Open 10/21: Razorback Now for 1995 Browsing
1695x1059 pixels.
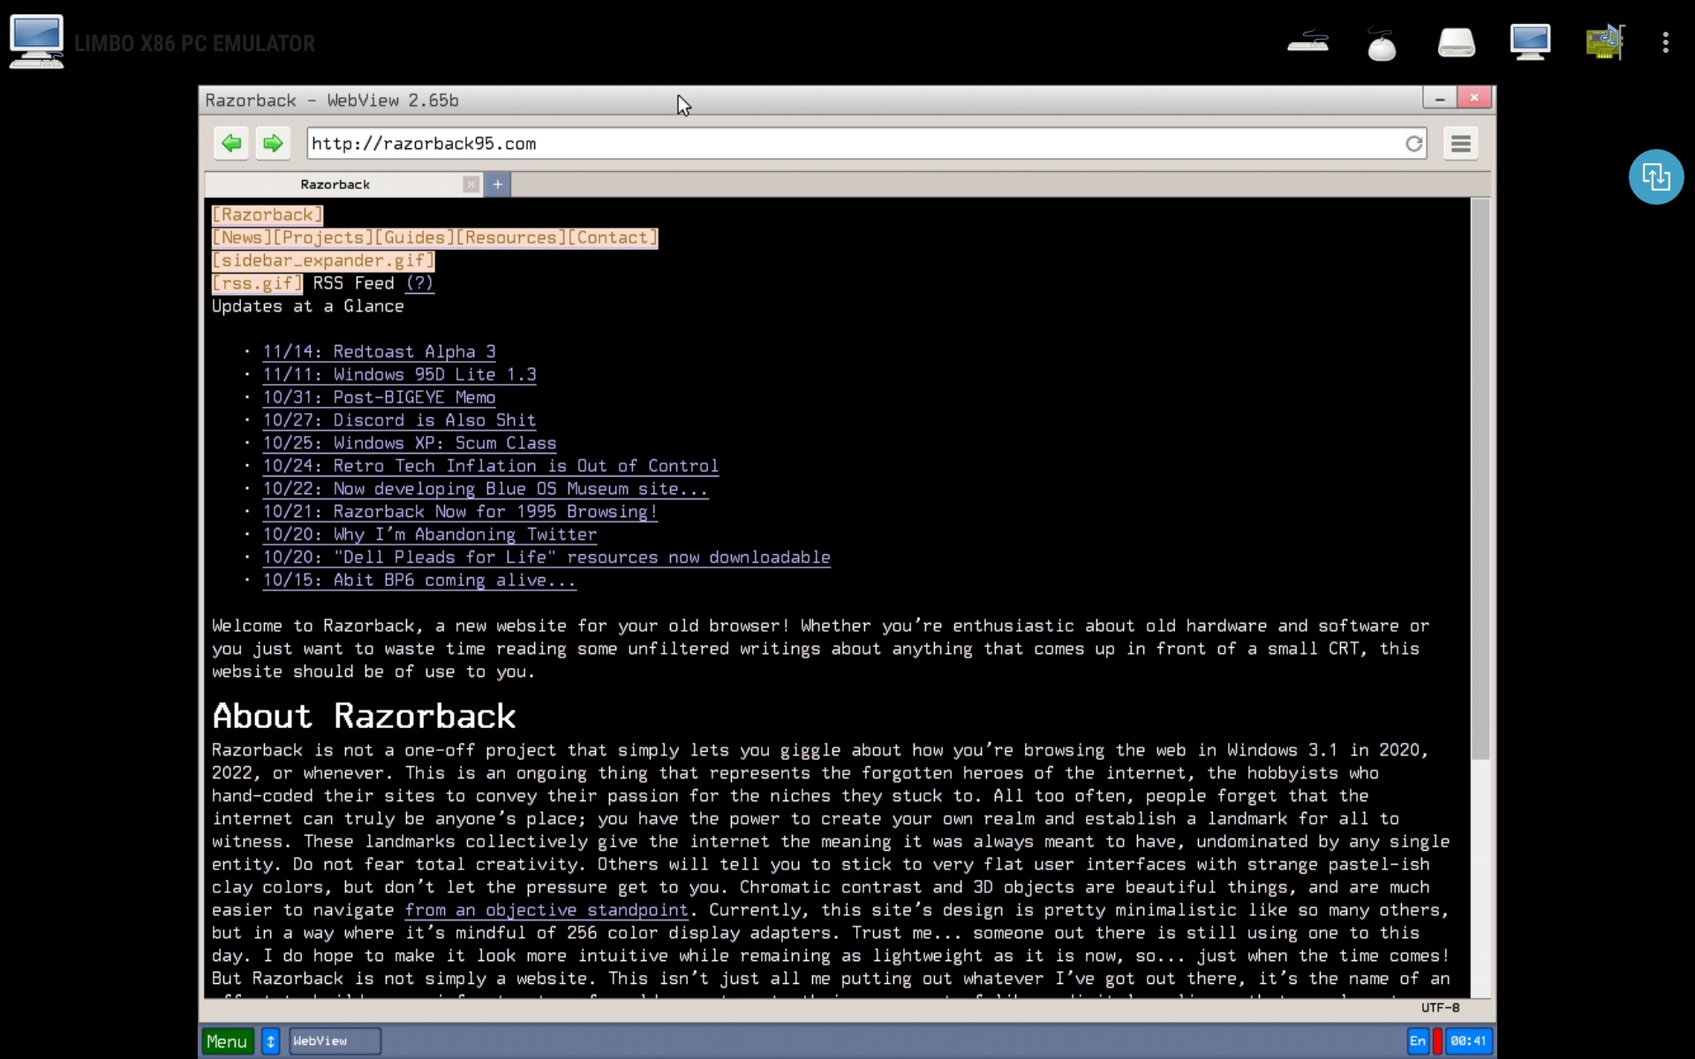click(460, 513)
